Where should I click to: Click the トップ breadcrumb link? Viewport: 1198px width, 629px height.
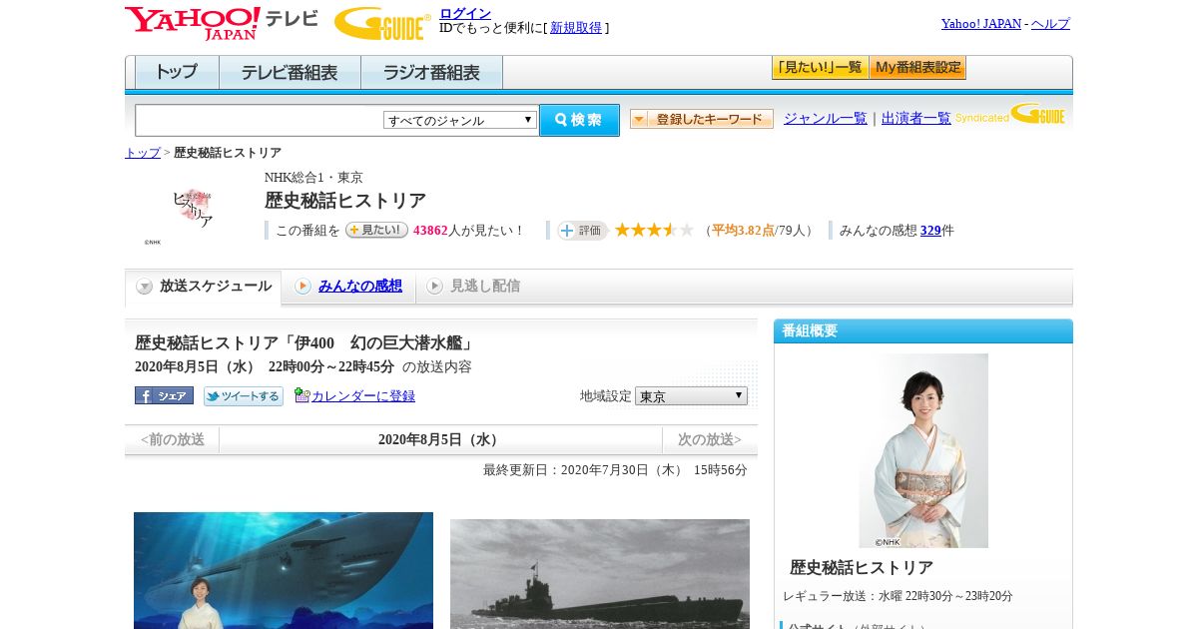[x=143, y=153]
